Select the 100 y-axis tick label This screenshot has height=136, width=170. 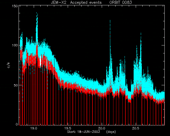coord(15,45)
